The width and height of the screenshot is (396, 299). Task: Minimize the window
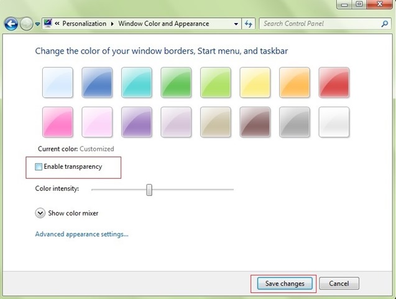point(345,4)
